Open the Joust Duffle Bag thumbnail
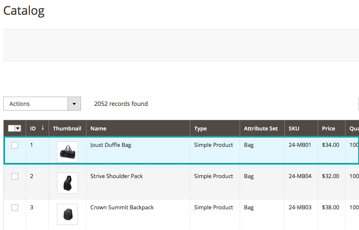Image resolution: width=359 pixels, height=230 pixels. pos(67,152)
